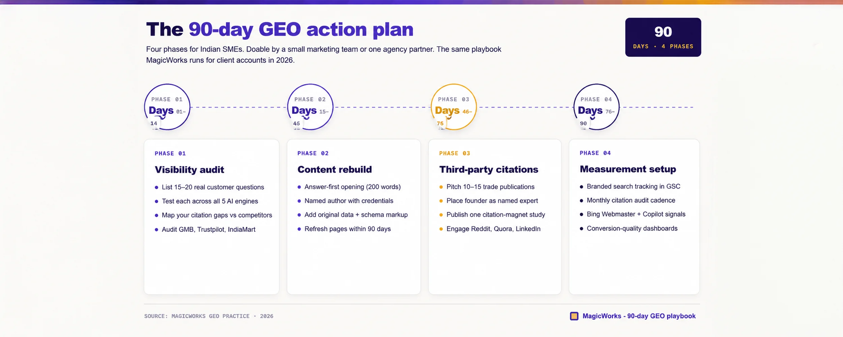Click the orange 'PHASE 03' card label
This screenshot has width=843, height=337.
tap(455, 153)
